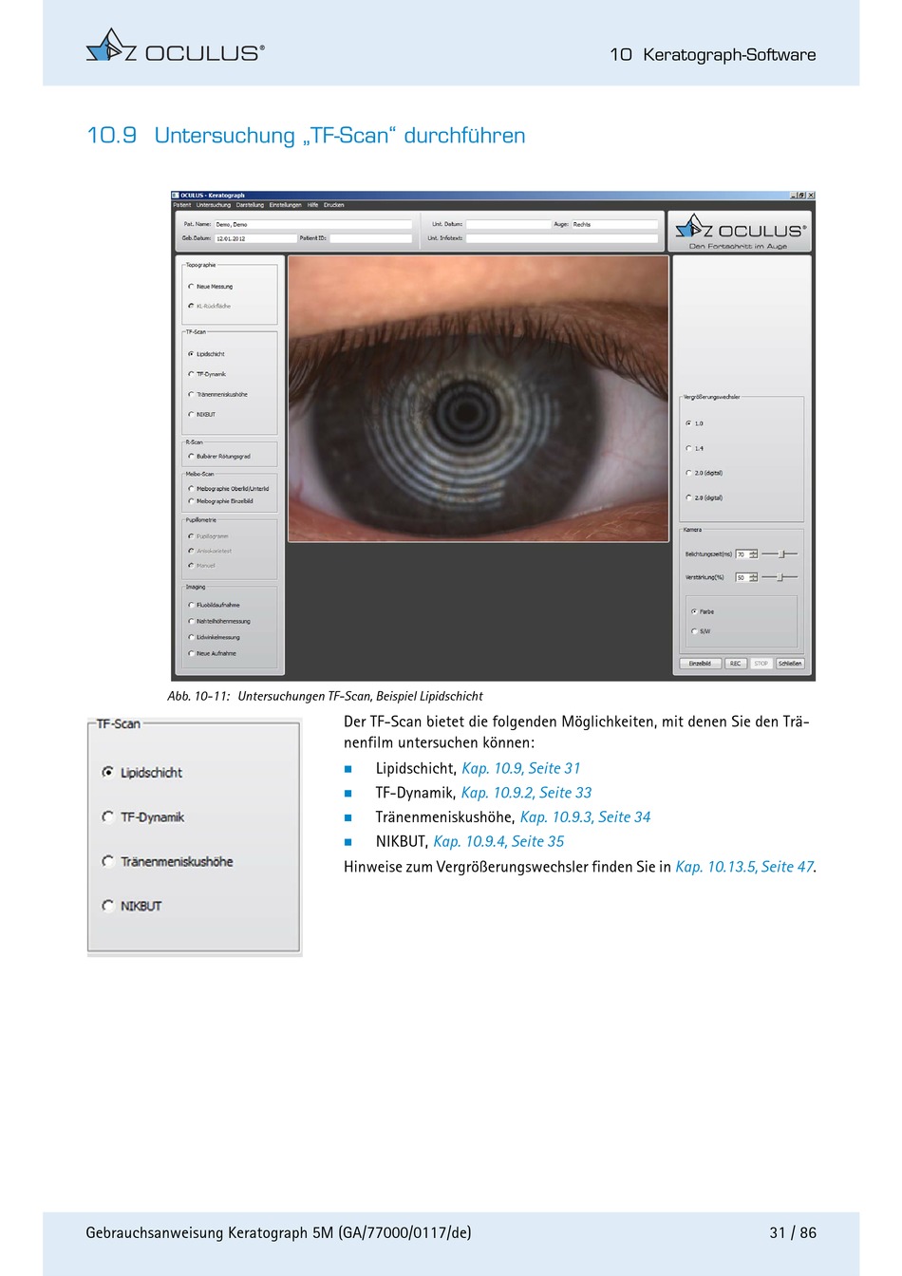Click the OCULUS logo in the page header

coord(176,47)
